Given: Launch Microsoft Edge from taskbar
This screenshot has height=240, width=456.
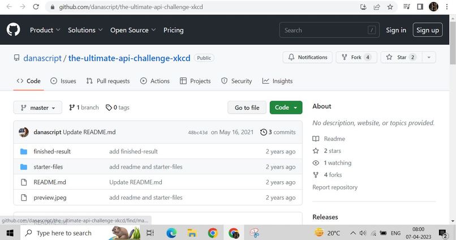Looking at the screenshot, I should pos(171,233).
